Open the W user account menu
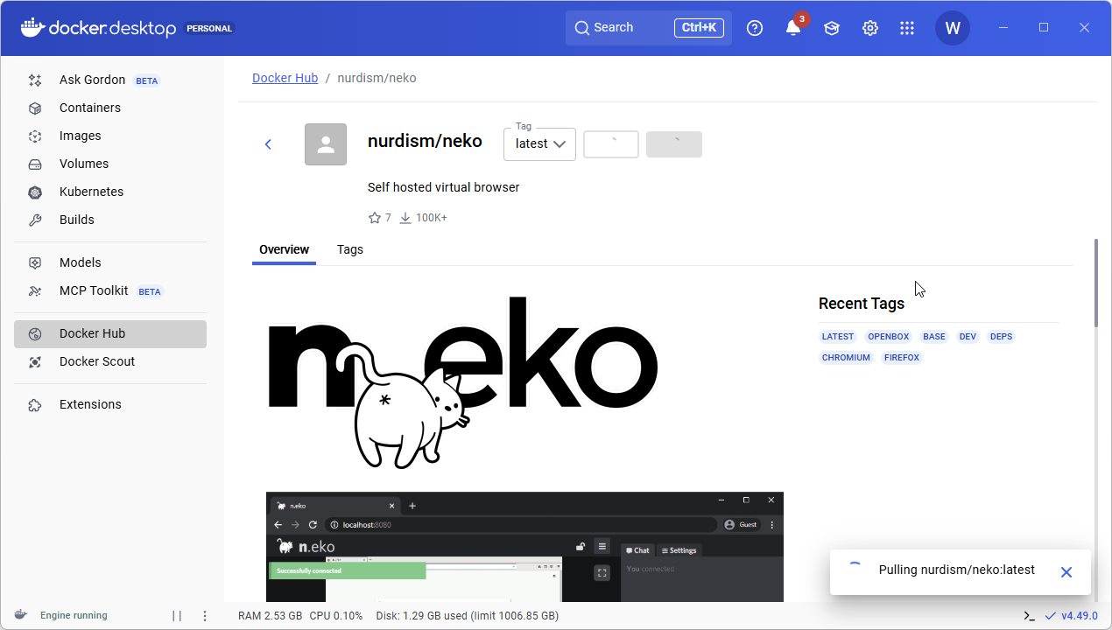This screenshot has height=630, width=1112. click(953, 28)
